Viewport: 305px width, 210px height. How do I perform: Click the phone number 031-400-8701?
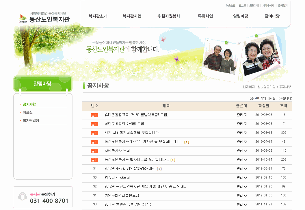49,201
